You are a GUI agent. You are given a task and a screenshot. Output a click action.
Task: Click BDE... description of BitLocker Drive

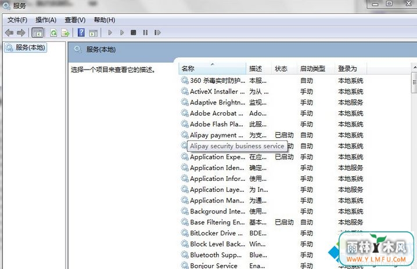(258, 233)
